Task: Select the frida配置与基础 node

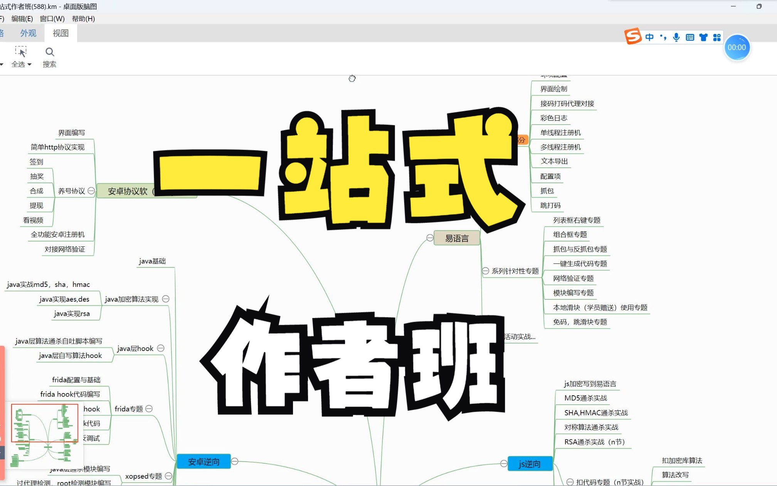Action: click(x=76, y=380)
